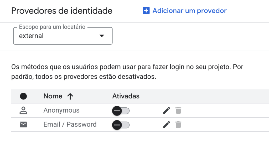Click the trash delete icon for Anonymous

[178, 111]
